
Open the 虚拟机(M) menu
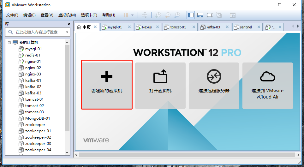67,15
